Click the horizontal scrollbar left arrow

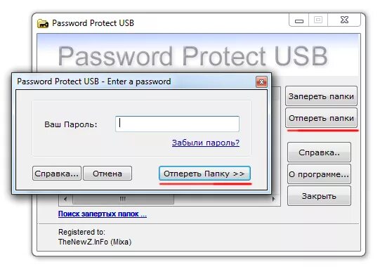[x=65, y=199]
